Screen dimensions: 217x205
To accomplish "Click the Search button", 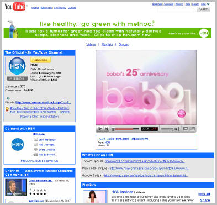I will point(203,9).
